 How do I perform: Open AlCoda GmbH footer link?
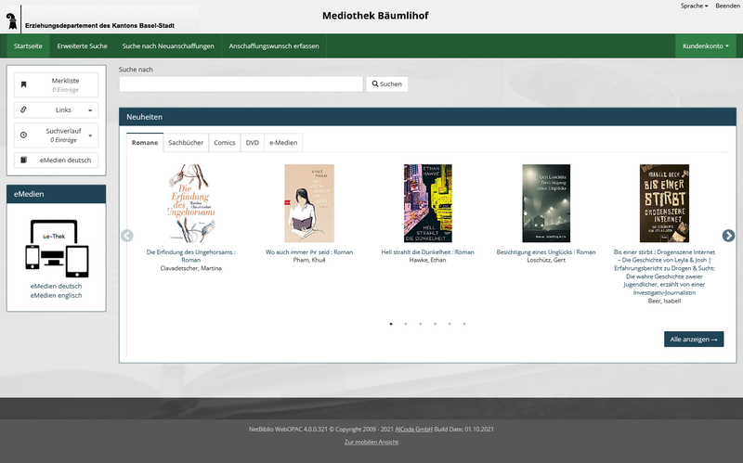(413, 429)
